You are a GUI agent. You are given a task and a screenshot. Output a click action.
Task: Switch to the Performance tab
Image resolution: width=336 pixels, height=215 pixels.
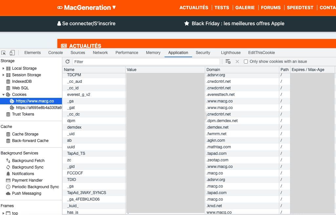pyautogui.click(x=127, y=53)
